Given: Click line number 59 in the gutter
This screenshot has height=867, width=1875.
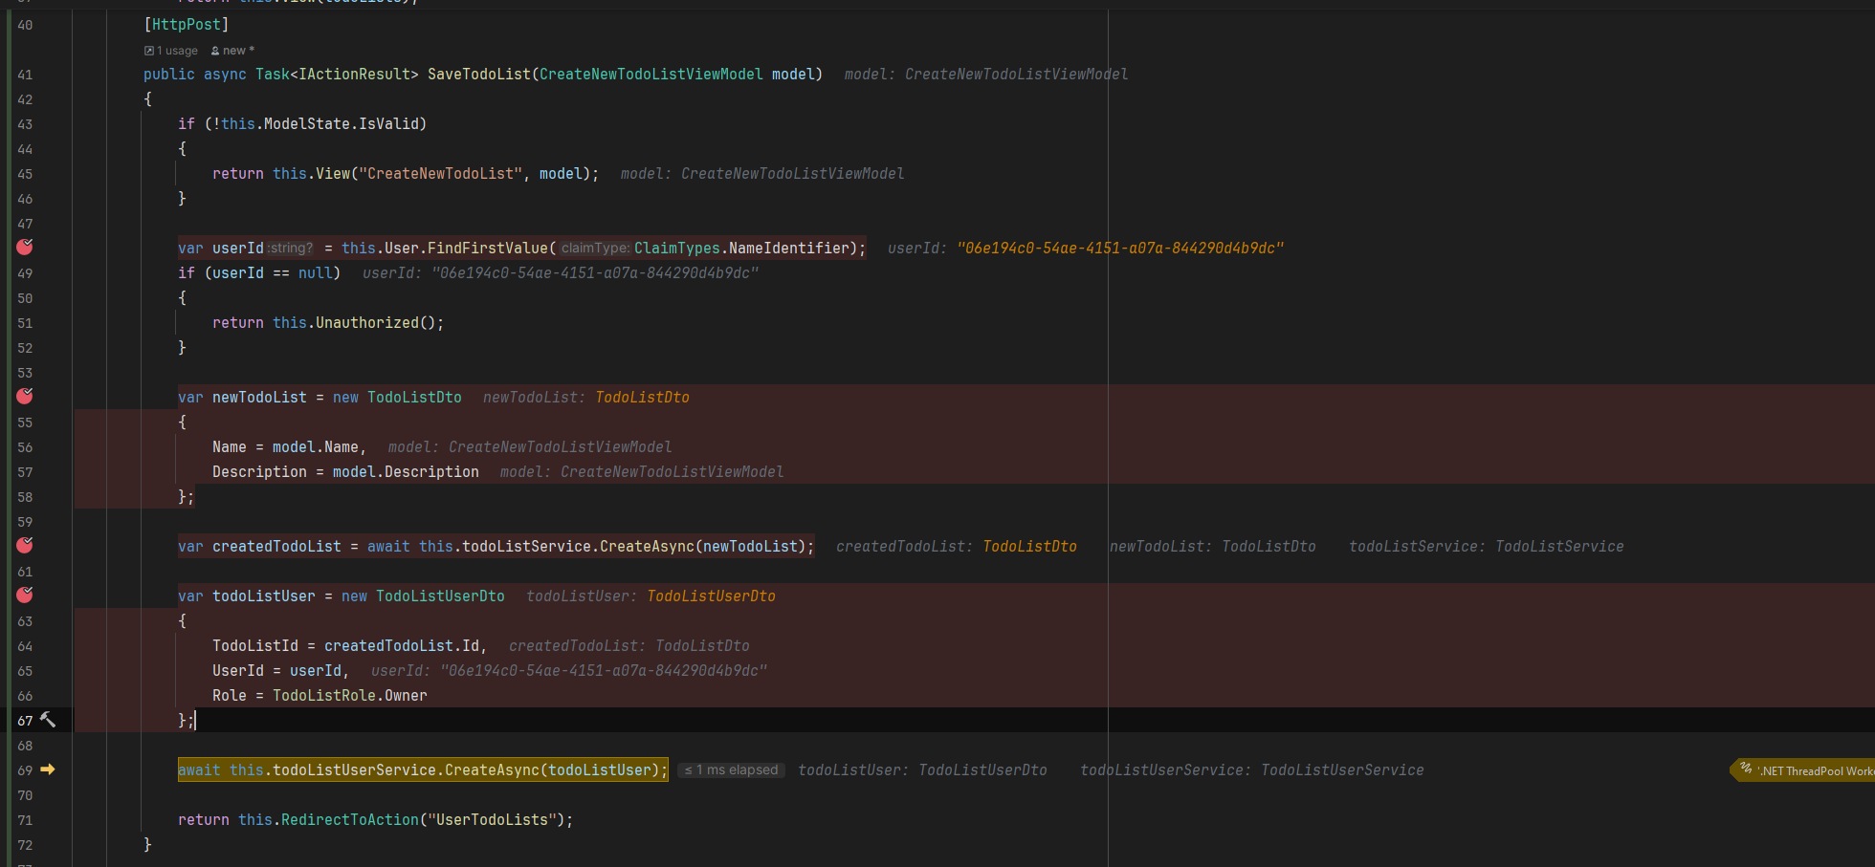Looking at the screenshot, I should click(25, 522).
